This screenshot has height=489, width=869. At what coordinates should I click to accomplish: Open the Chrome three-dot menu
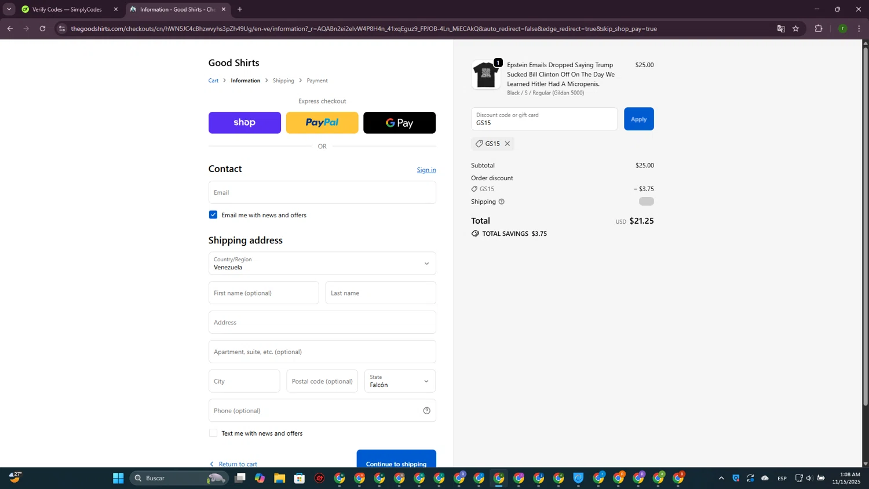(859, 28)
